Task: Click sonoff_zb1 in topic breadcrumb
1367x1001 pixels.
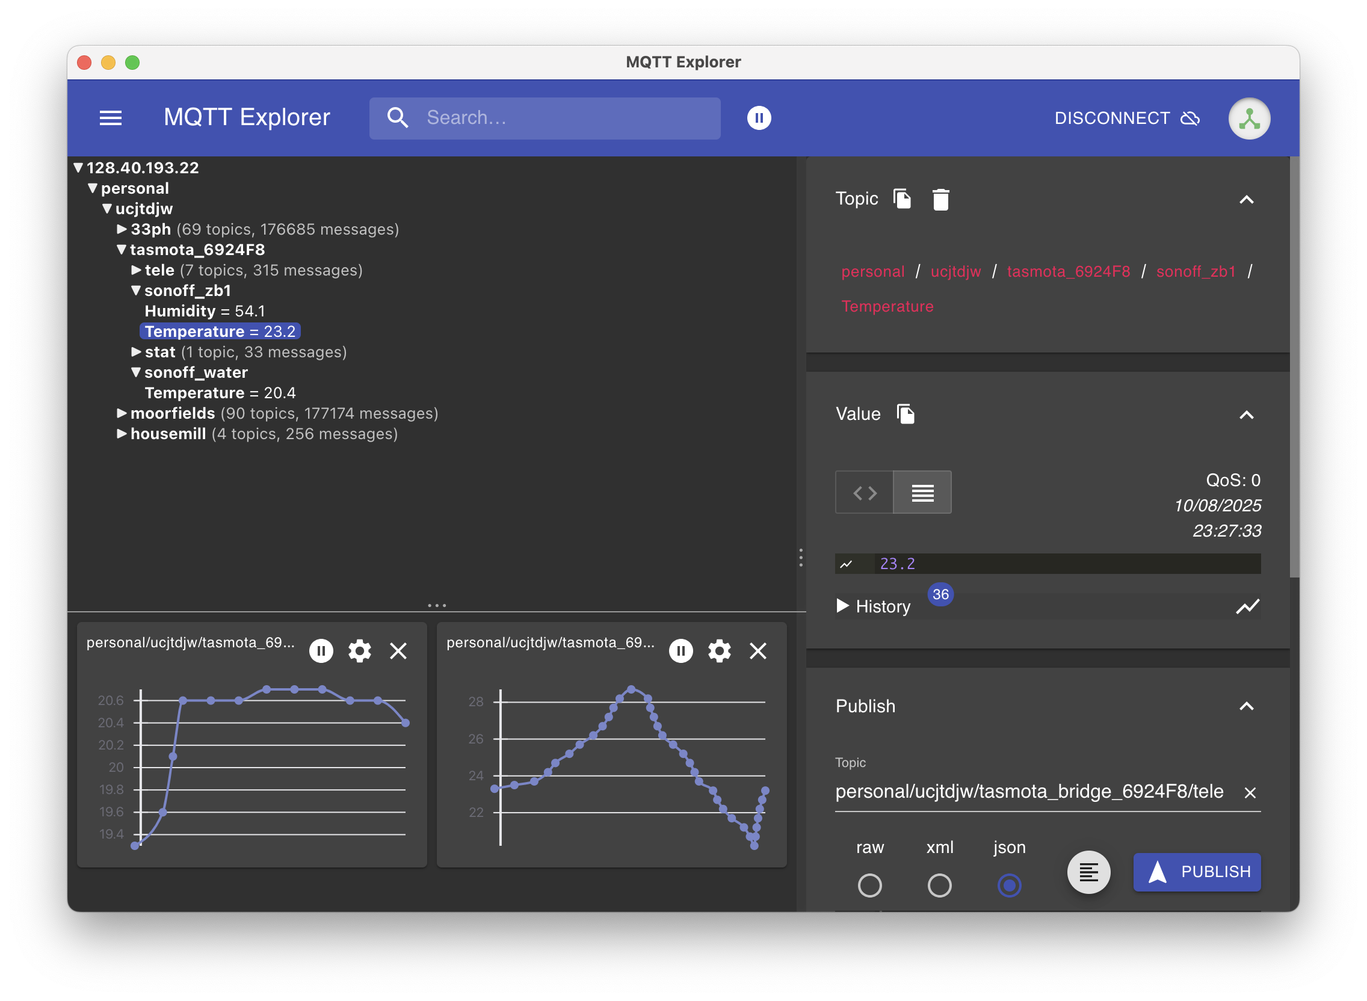Action: click(1195, 271)
